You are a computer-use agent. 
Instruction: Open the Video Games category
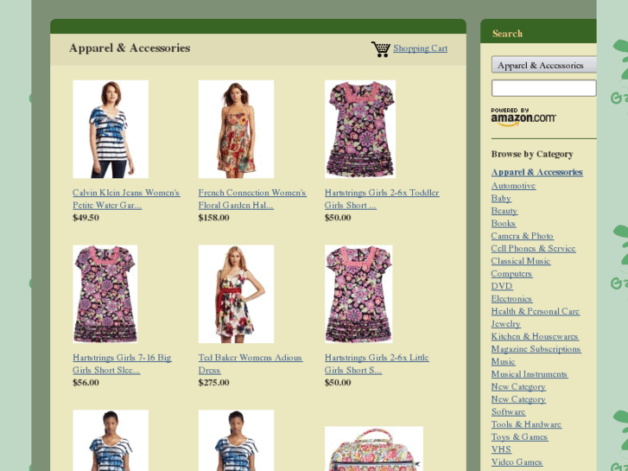[x=517, y=462]
